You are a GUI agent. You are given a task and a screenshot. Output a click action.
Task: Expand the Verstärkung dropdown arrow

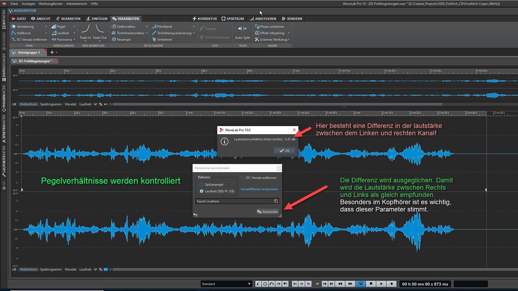[46, 27]
